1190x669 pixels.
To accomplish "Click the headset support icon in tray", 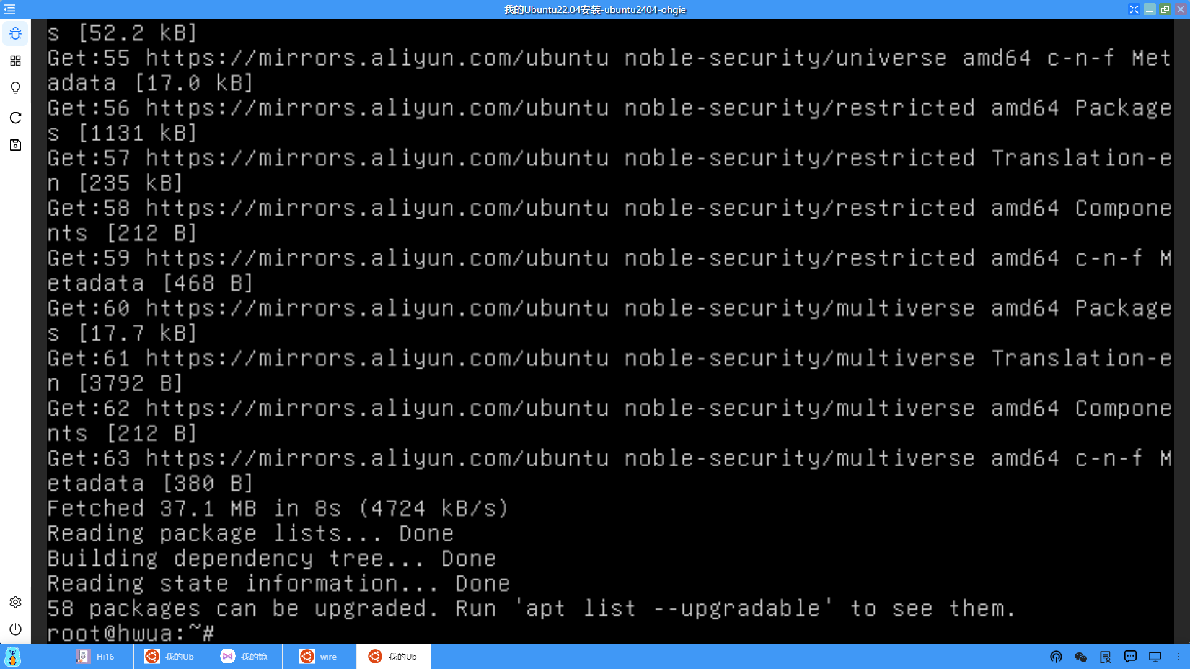I will tap(1056, 657).
